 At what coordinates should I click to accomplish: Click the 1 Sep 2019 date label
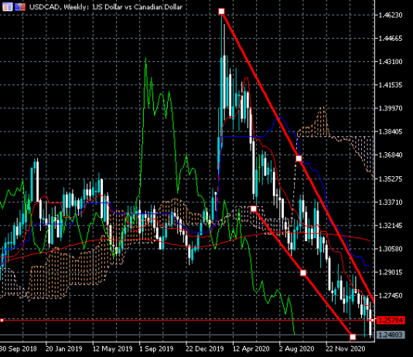pos(156,348)
